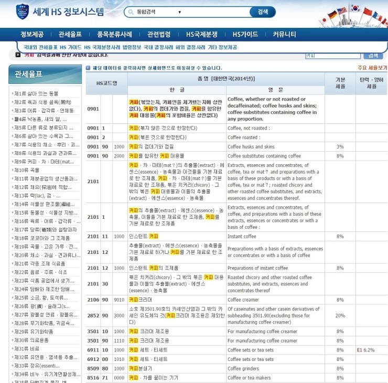388x383 pixels.
Task: Click the 커피 keyword input field
Action: 333,56
